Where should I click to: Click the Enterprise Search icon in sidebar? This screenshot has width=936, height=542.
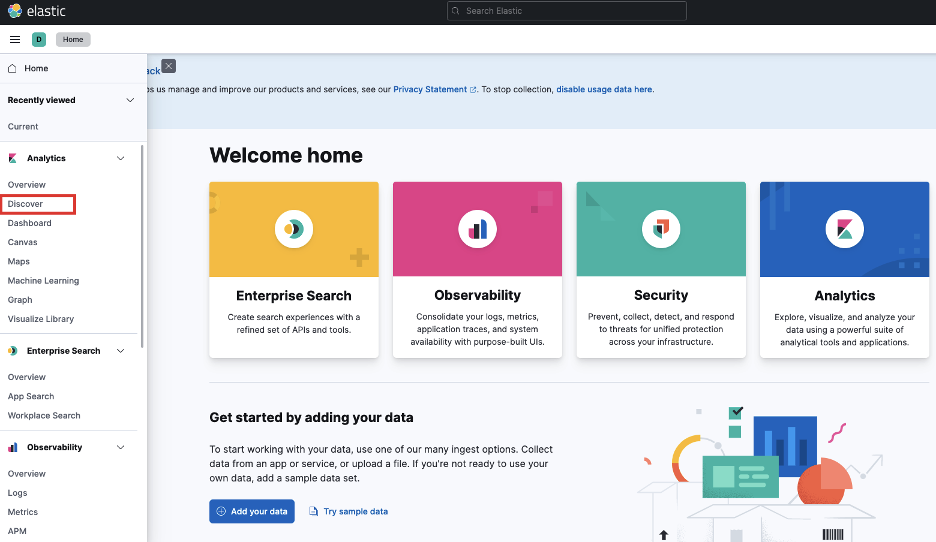(13, 351)
